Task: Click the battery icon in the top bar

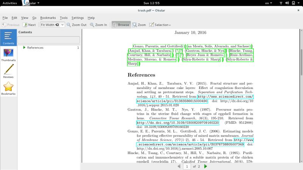Action: tap(293, 3)
